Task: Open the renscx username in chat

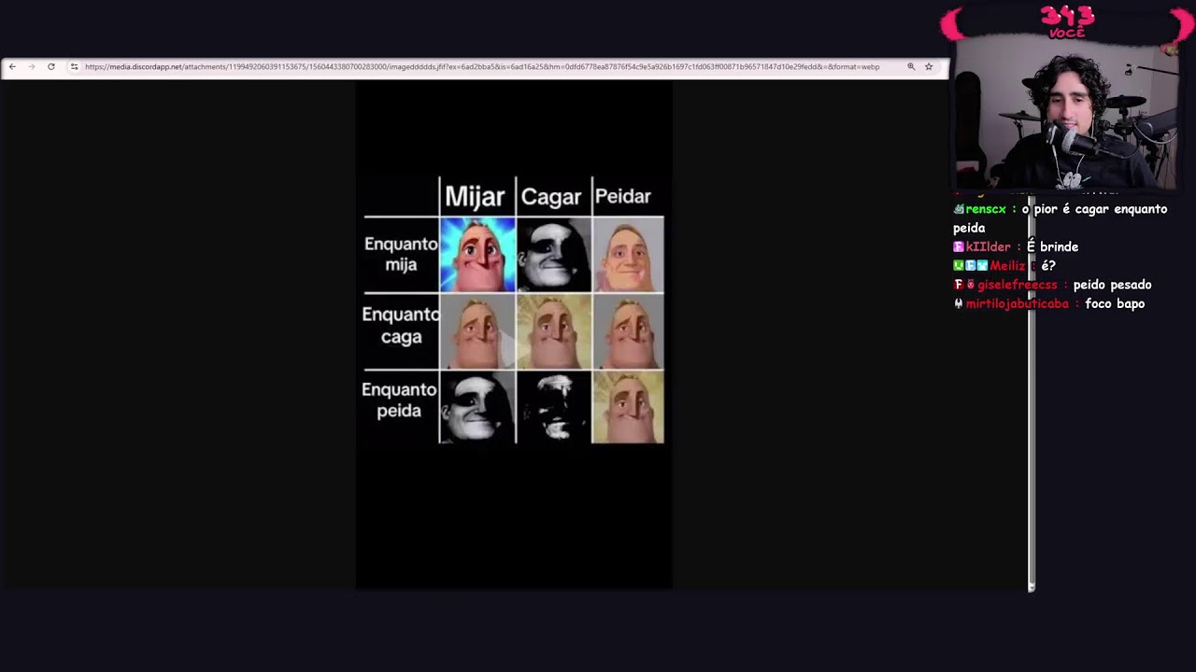Action: (986, 210)
